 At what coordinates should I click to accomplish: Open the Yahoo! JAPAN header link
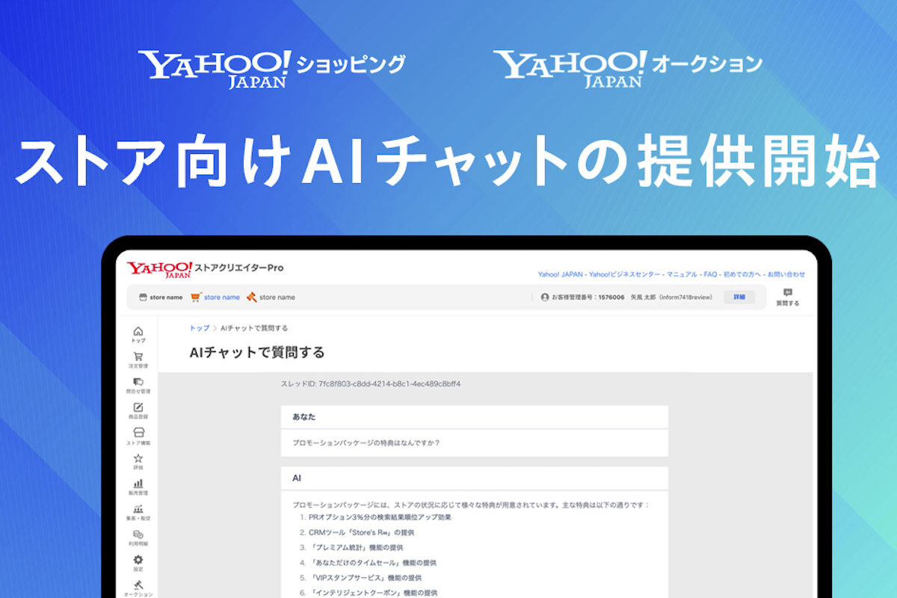click(x=562, y=274)
